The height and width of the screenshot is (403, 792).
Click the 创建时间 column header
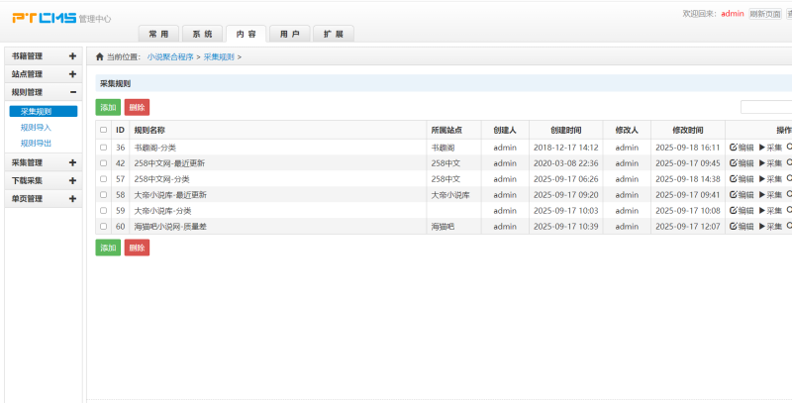tap(565, 130)
